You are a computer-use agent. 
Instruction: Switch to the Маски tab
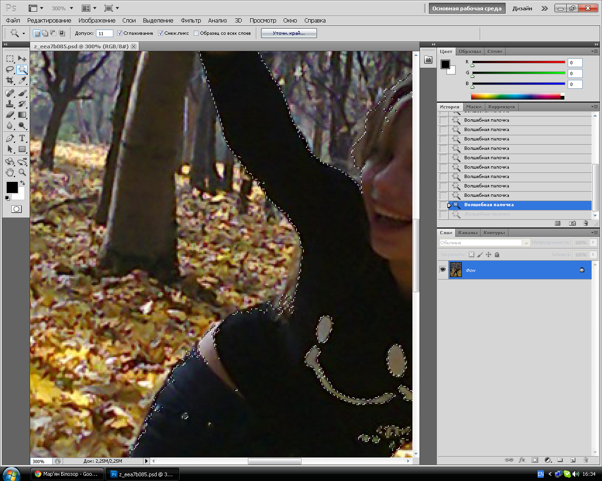474,107
